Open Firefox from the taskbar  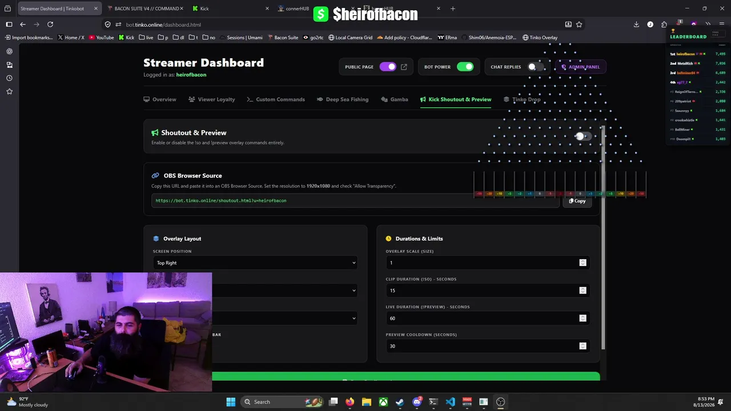tap(350, 402)
